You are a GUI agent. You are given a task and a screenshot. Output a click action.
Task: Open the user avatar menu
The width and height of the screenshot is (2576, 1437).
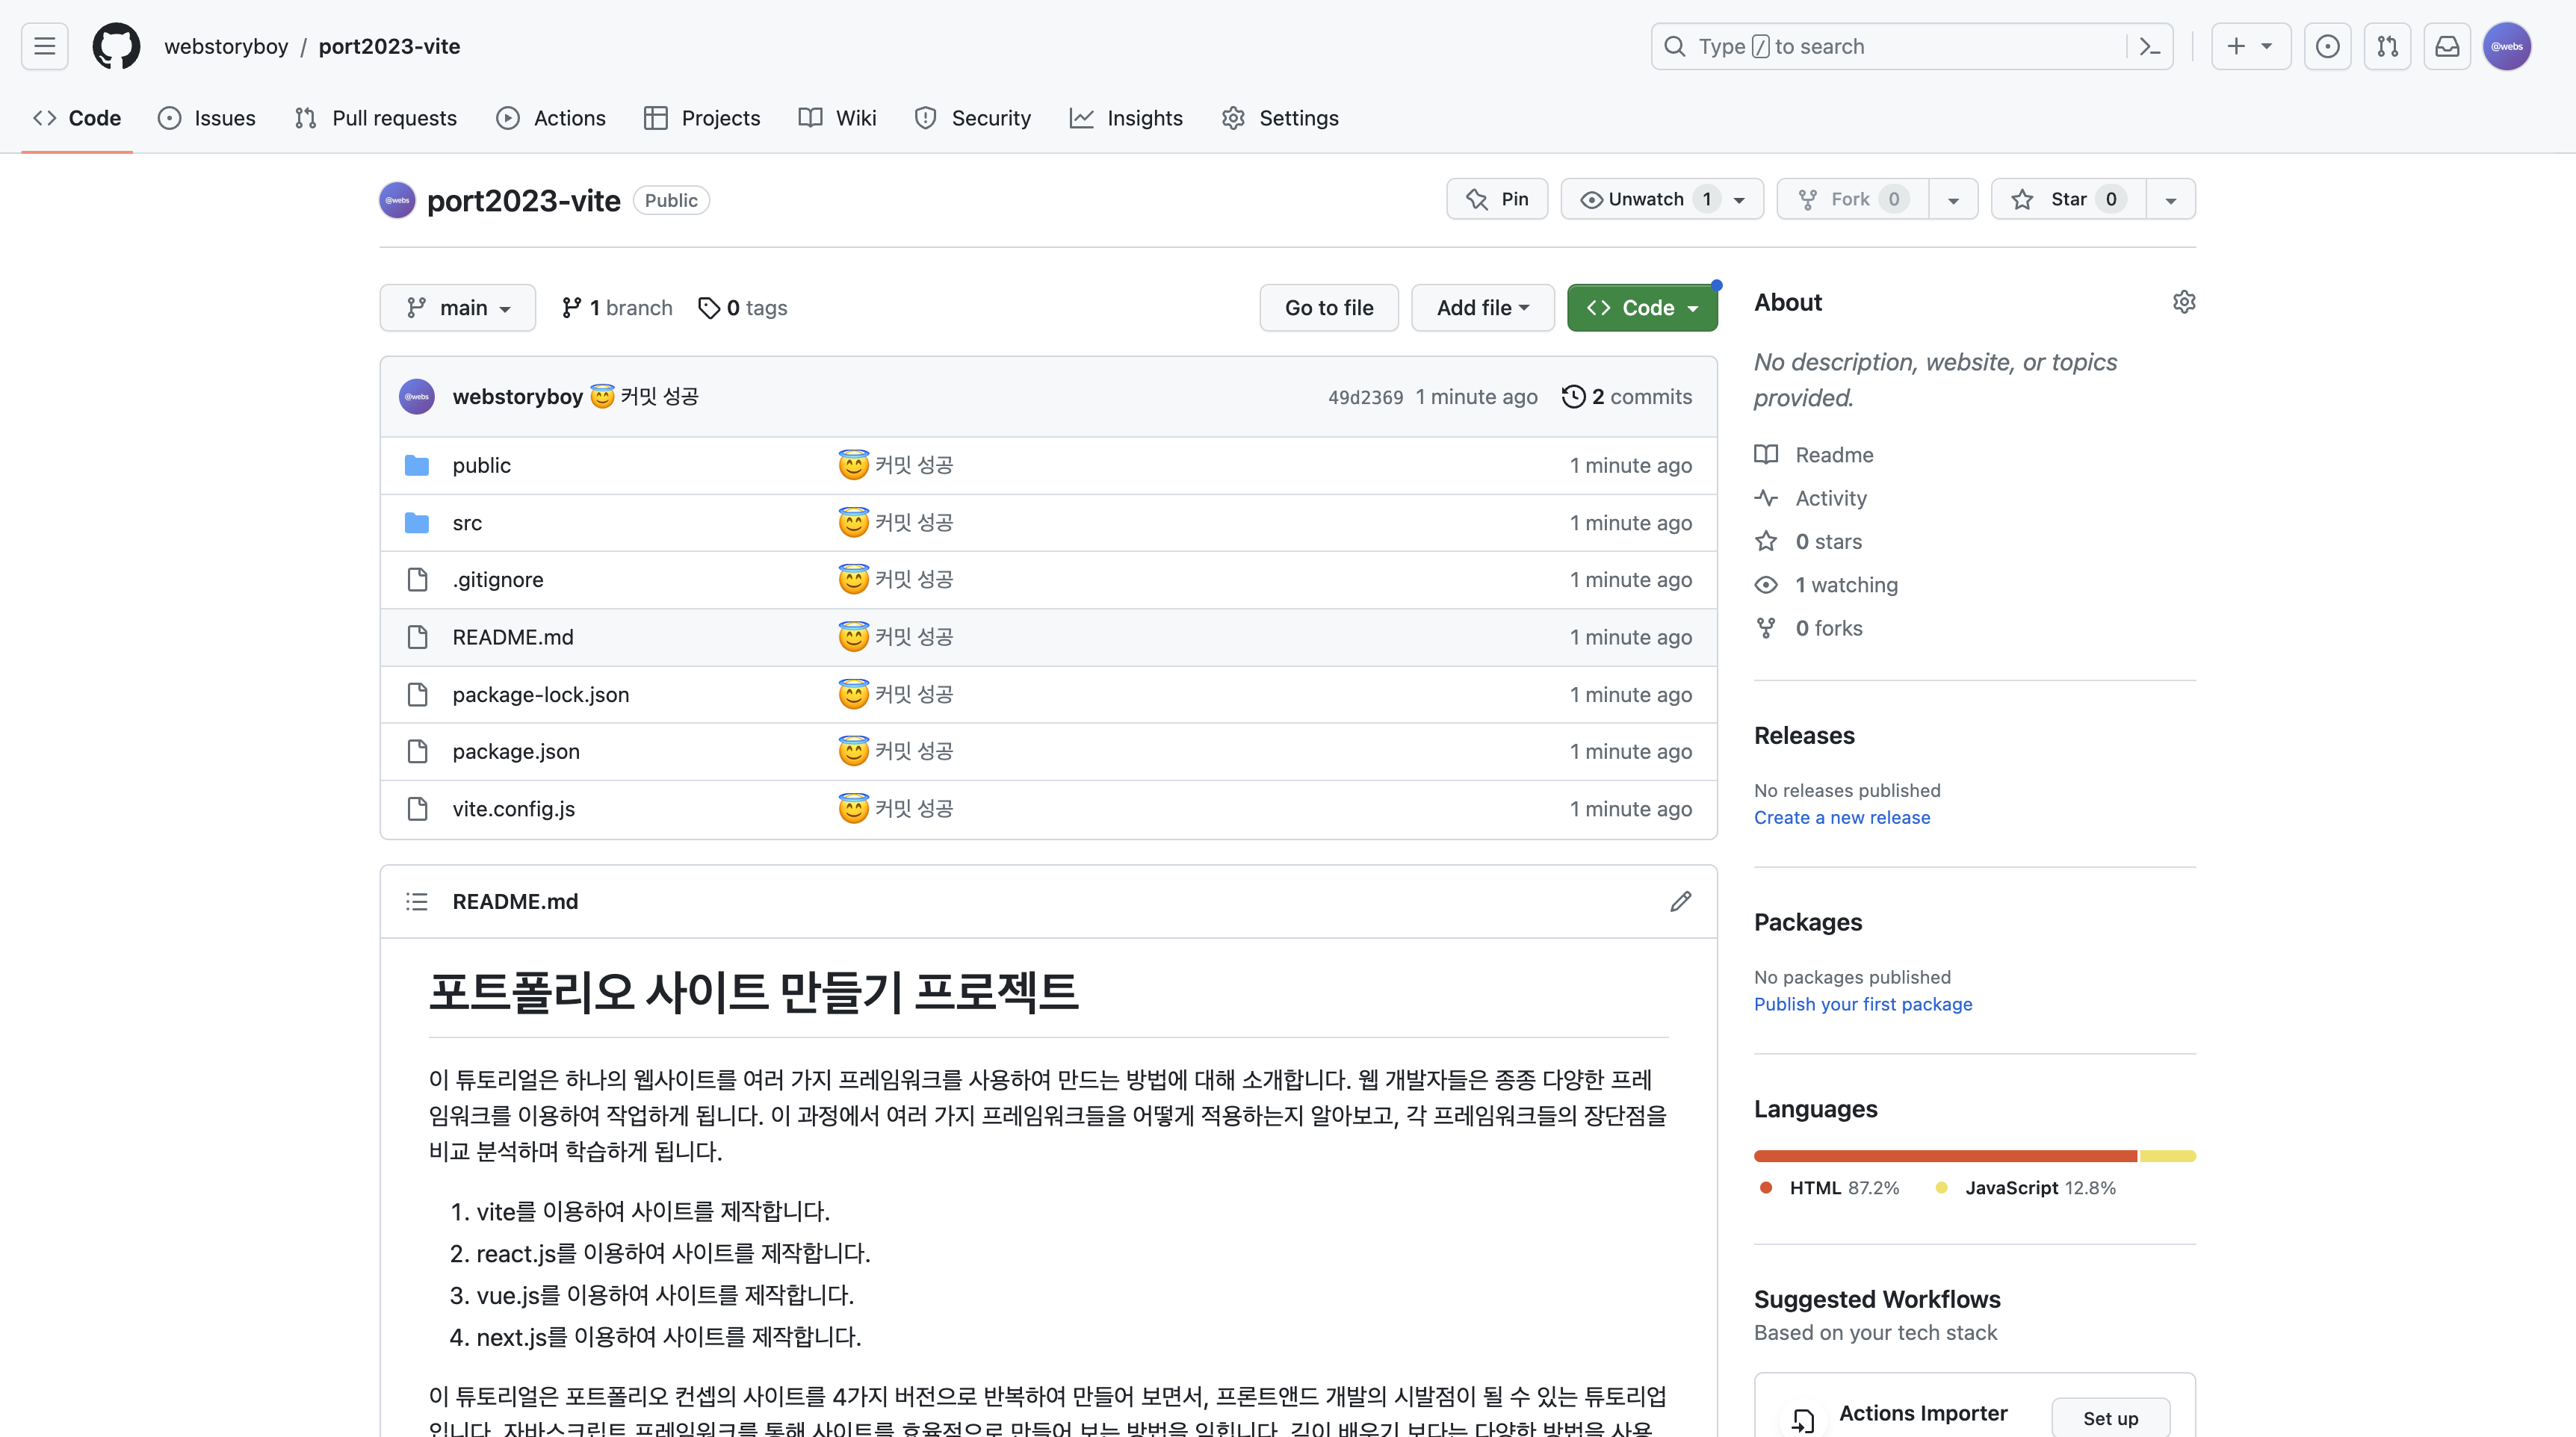[x=2507, y=46]
